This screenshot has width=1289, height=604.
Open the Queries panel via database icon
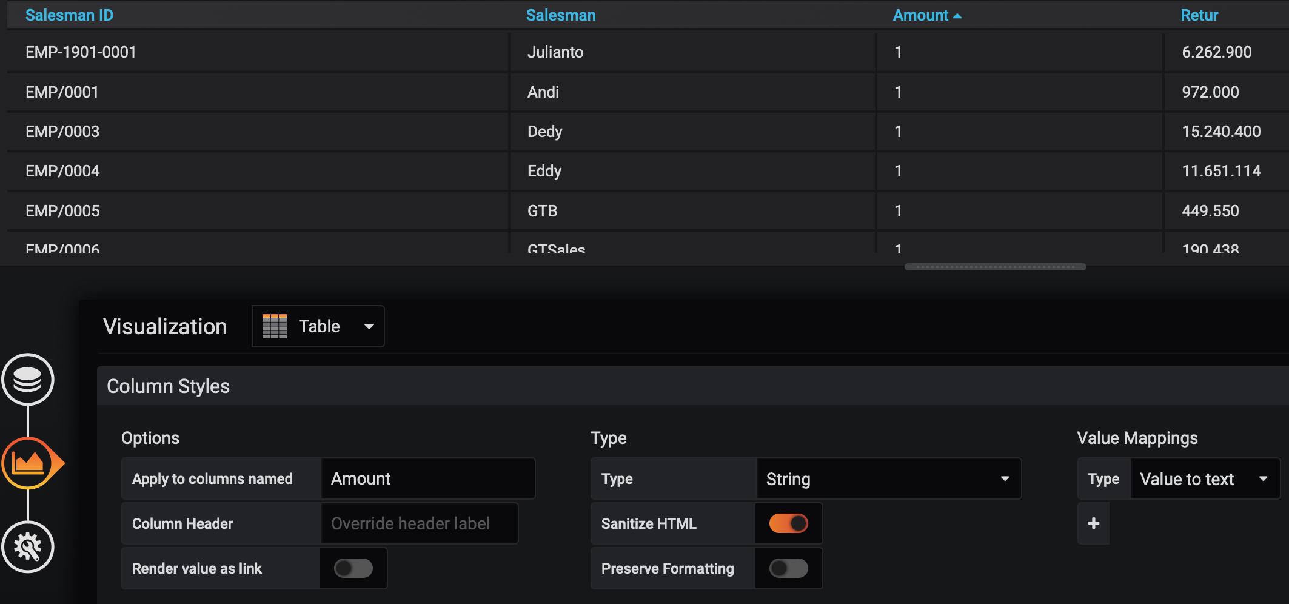28,380
